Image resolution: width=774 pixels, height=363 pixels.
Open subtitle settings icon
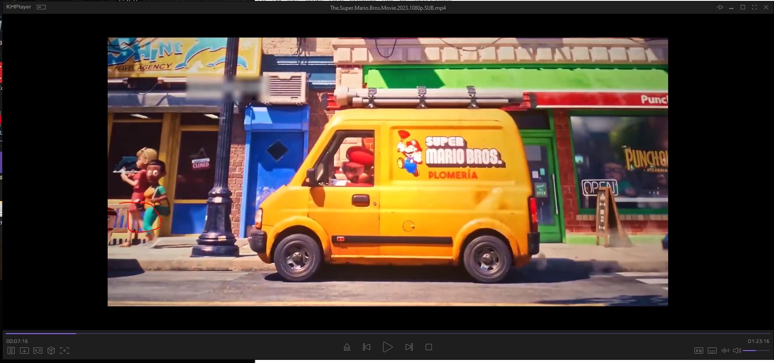point(712,351)
